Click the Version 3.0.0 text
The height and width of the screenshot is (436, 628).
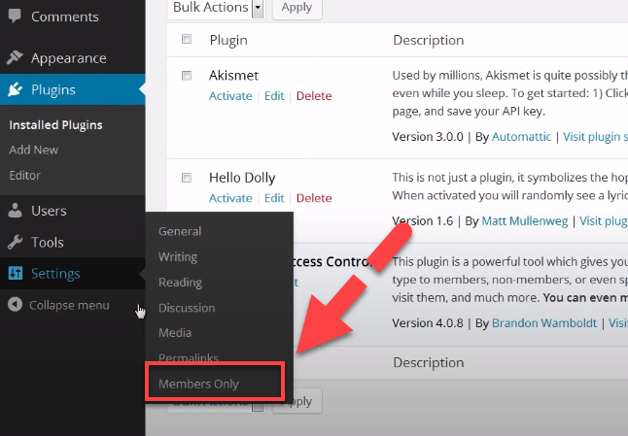click(x=428, y=137)
